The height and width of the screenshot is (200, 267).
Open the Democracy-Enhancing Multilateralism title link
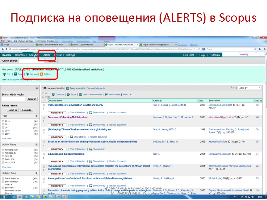[68, 117]
